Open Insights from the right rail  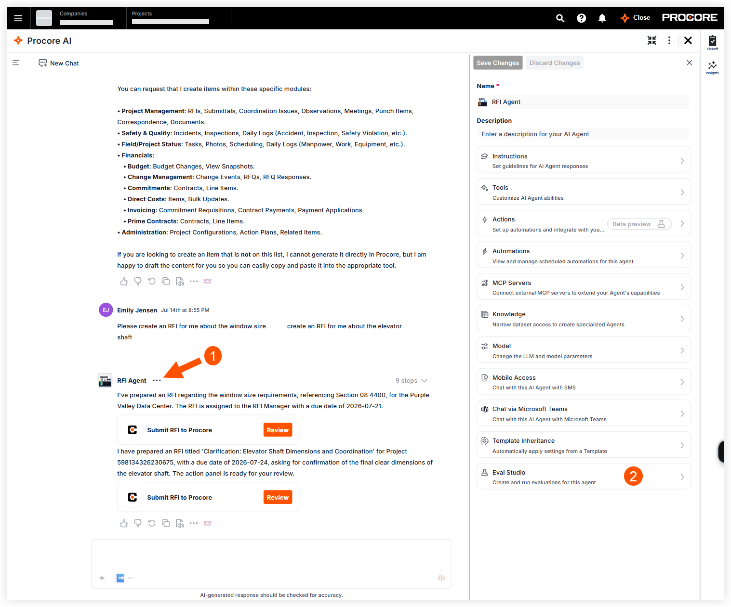point(712,67)
